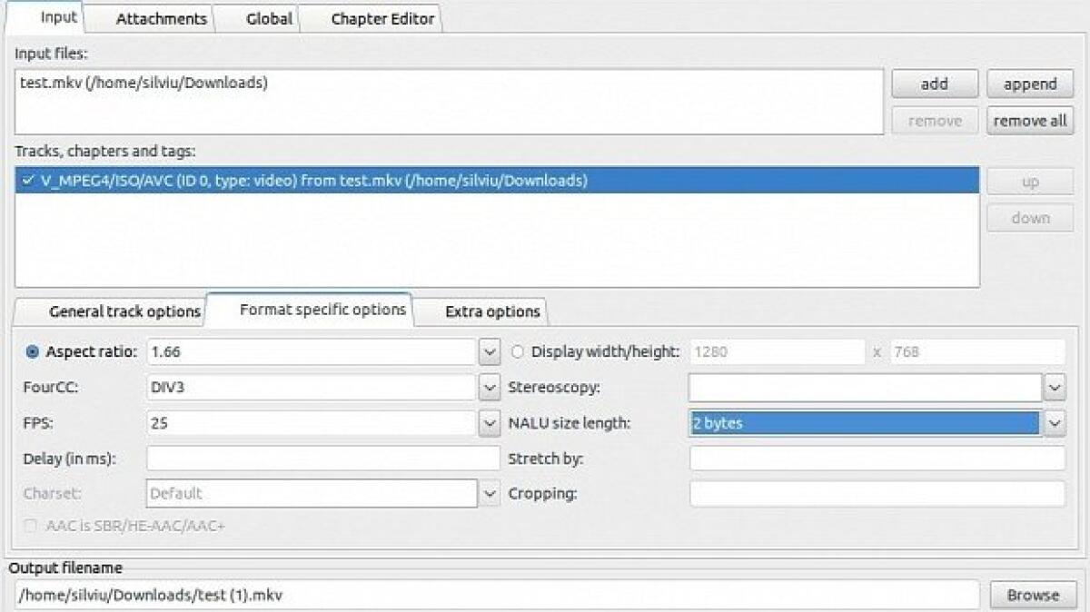
Task: Click the add button to add files
Action: coord(934,84)
